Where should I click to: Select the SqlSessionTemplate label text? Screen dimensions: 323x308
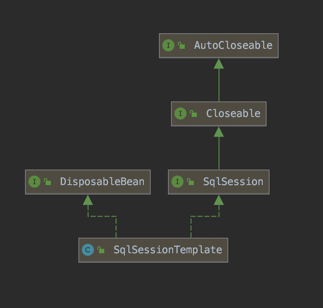168,250
